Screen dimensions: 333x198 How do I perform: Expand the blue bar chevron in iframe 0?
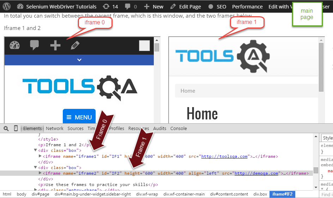(79, 60)
